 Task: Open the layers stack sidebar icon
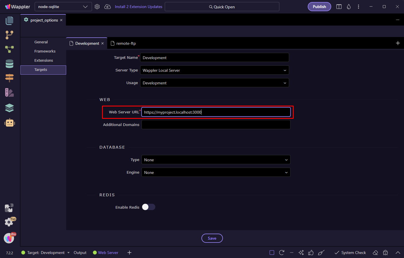[9, 108]
